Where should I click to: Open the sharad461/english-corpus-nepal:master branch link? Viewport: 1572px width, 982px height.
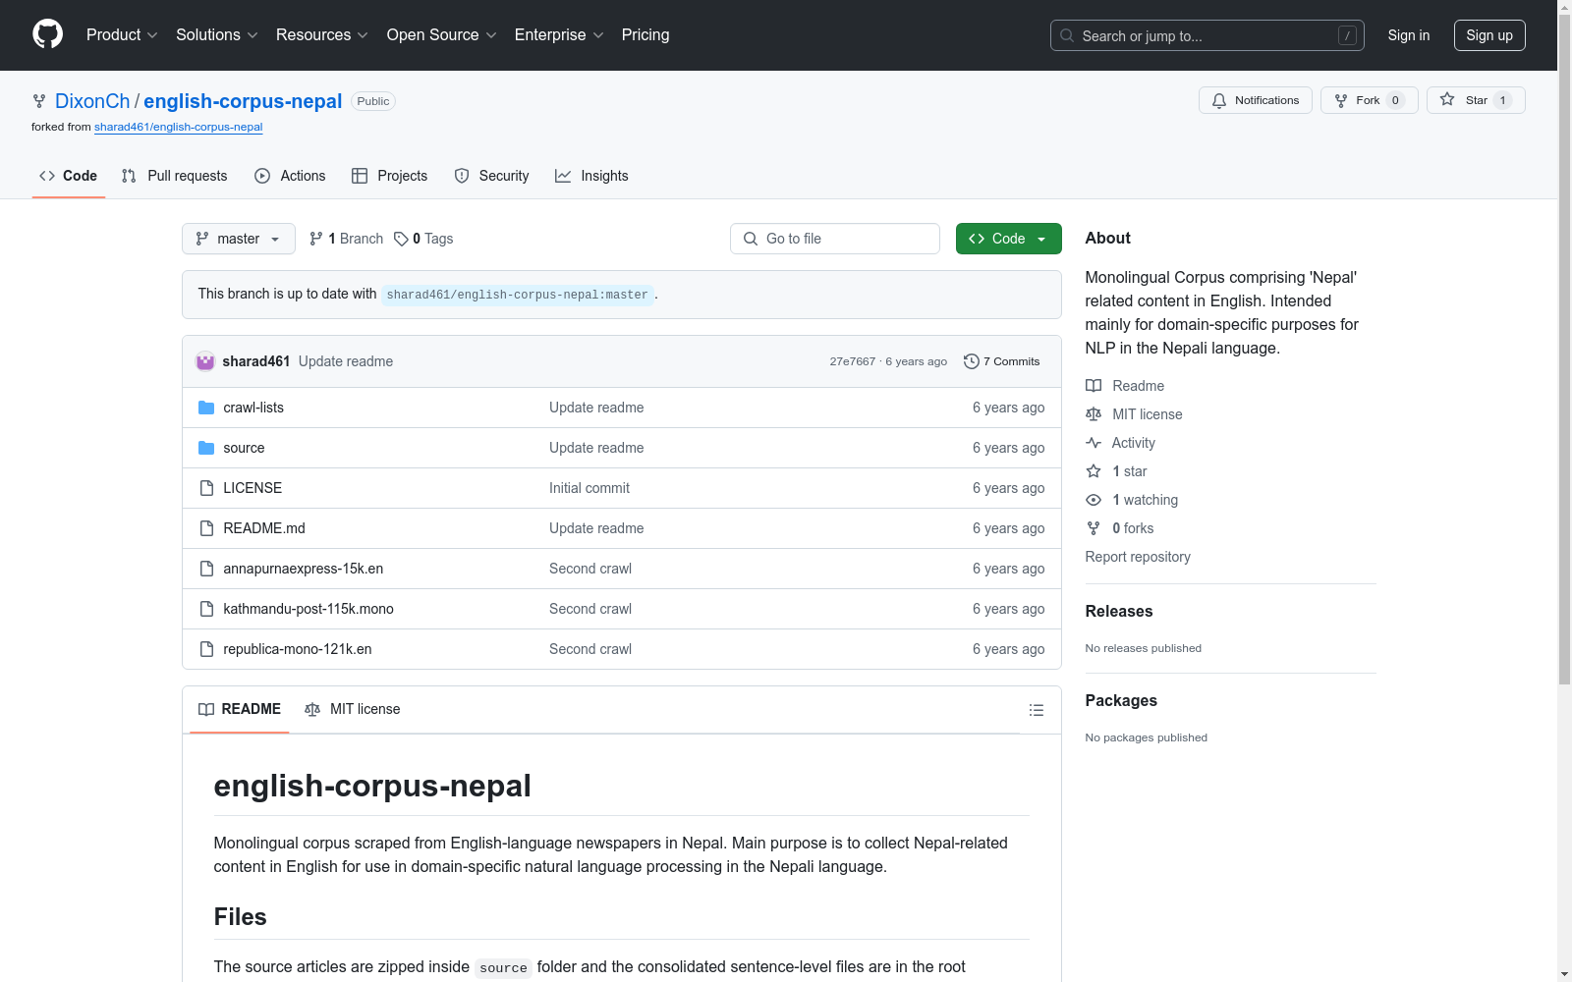click(518, 295)
